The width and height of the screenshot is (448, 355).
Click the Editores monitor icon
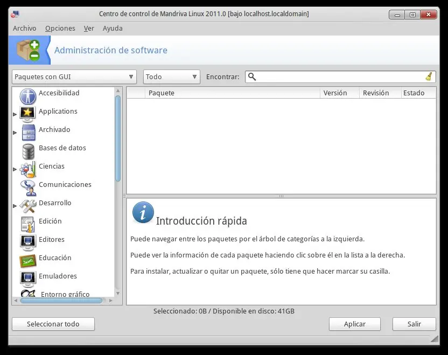pyautogui.click(x=27, y=239)
